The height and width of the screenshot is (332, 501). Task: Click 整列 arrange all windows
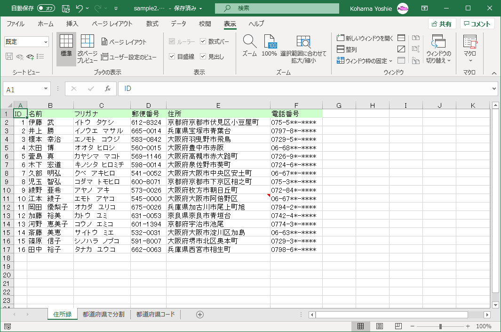347,49
